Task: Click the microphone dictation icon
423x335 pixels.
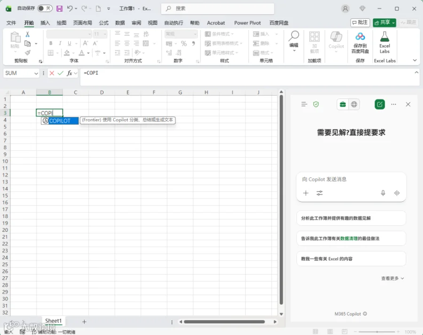Action: (383, 193)
